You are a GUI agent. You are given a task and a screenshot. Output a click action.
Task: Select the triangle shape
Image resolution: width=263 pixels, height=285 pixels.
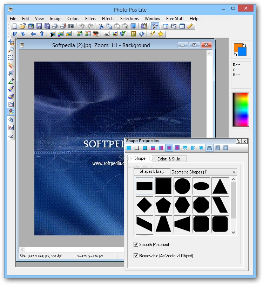click(220, 186)
